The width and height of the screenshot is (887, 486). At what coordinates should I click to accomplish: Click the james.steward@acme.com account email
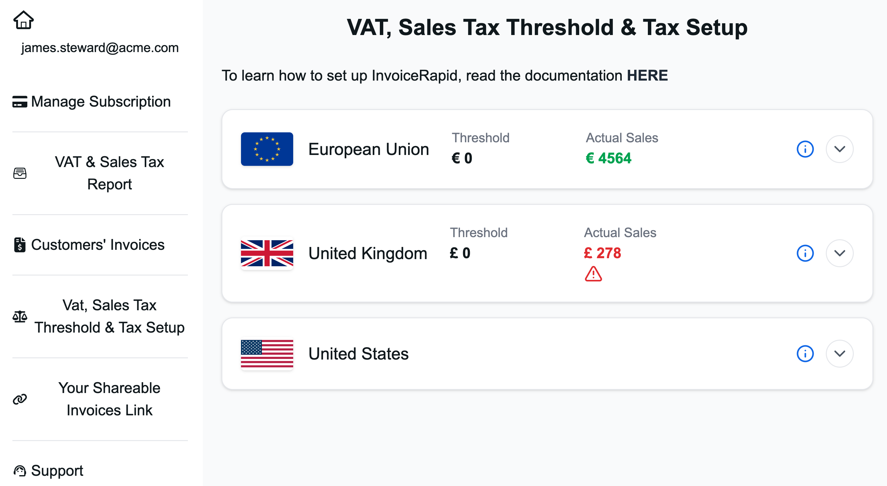pyautogui.click(x=100, y=48)
